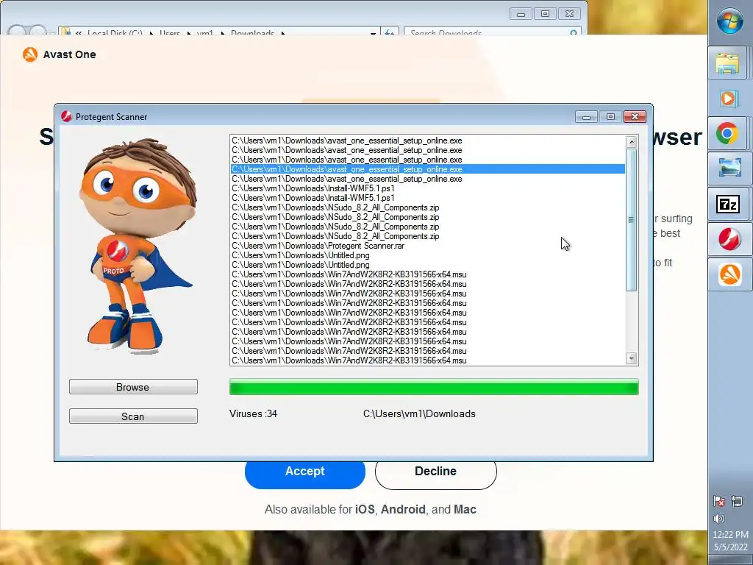Open 7-Zip from the taskbar
The height and width of the screenshot is (565, 753).
727,205
